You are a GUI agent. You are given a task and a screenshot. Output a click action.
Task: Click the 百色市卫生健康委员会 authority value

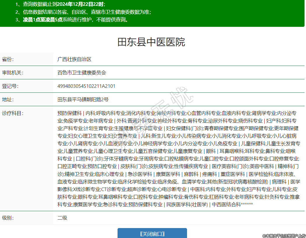(x=82, y=73)
